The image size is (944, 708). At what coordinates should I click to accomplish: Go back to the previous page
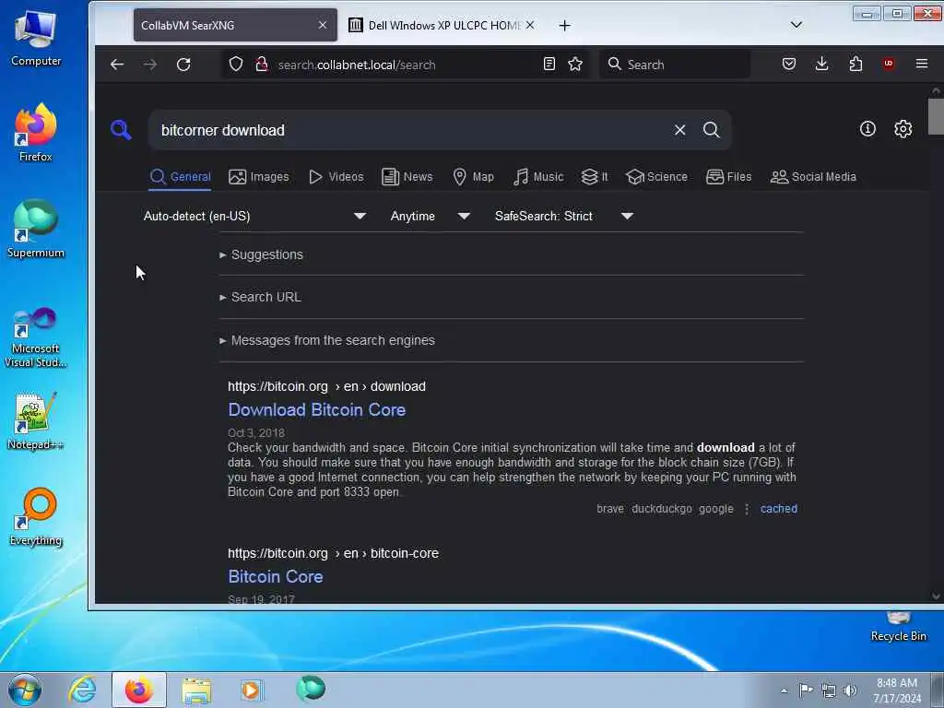pos(117,65)
